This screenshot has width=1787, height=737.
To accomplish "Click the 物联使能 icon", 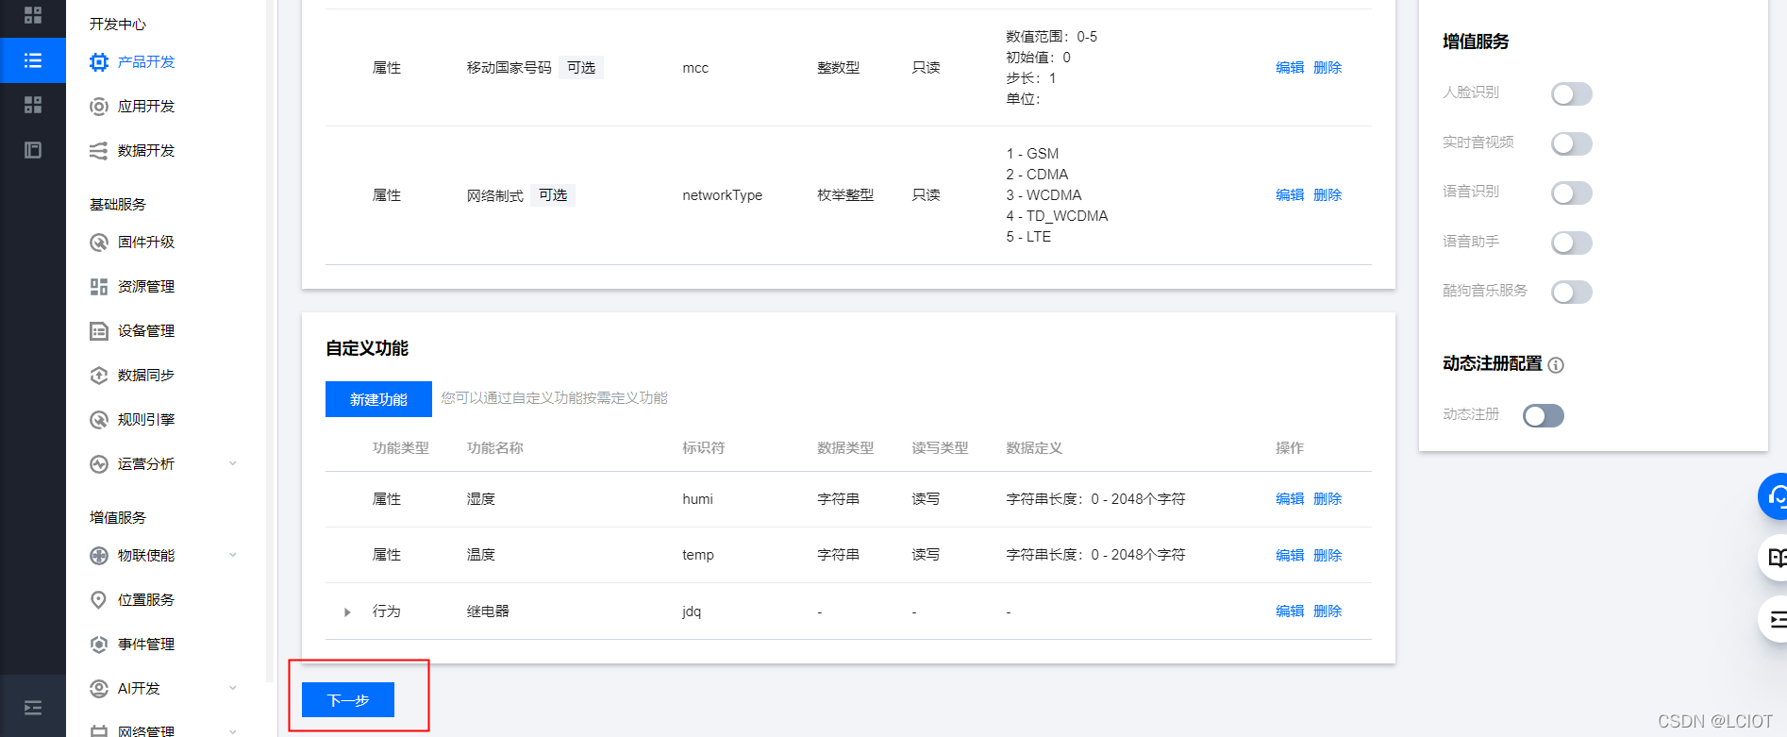I will (x=99, y=556).
